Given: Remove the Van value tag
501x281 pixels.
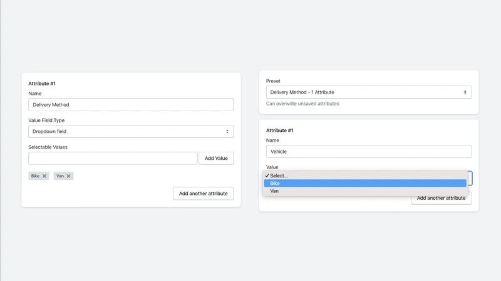Looking at the screenshot, I should click(68, 176).
